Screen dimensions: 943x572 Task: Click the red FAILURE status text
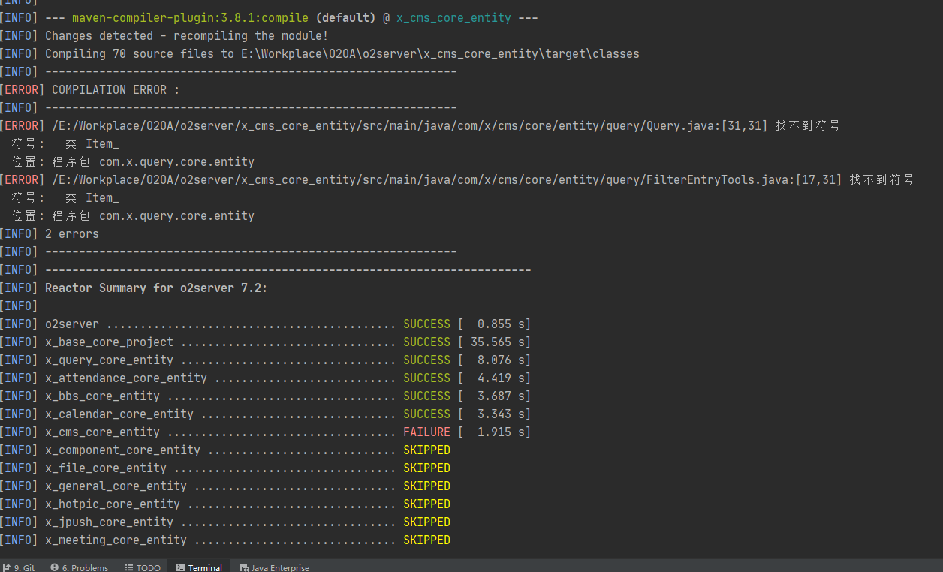coord(426,432)
